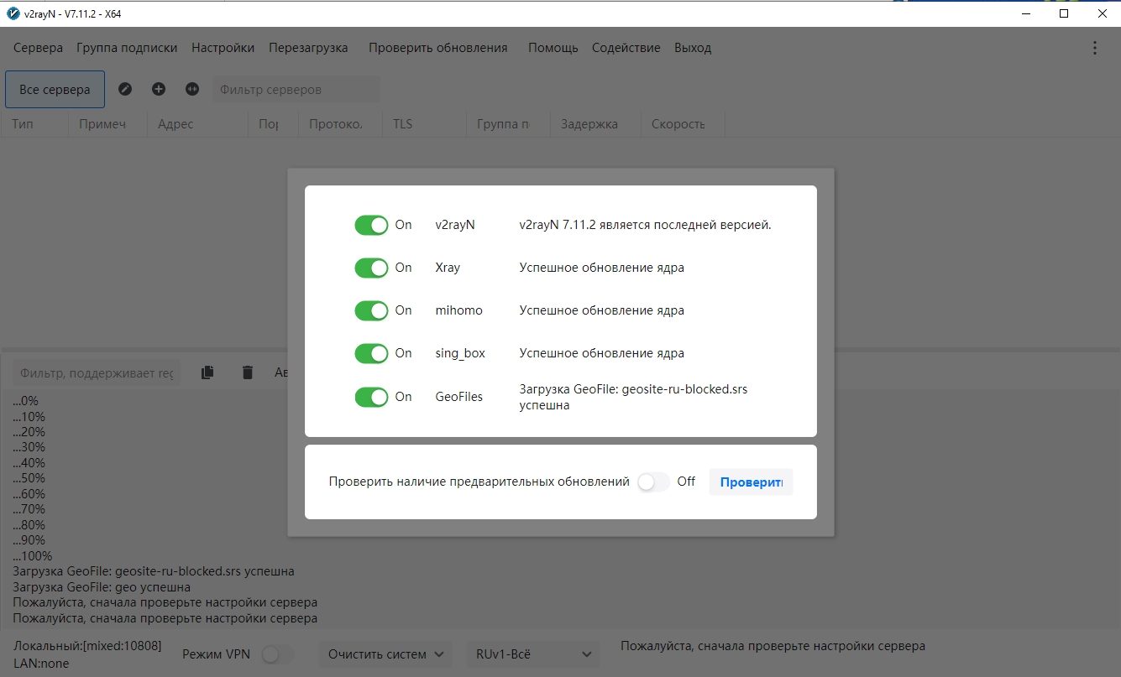Sort by the Группа п column header
The image size is (1121, 677).
pos(508,123)
